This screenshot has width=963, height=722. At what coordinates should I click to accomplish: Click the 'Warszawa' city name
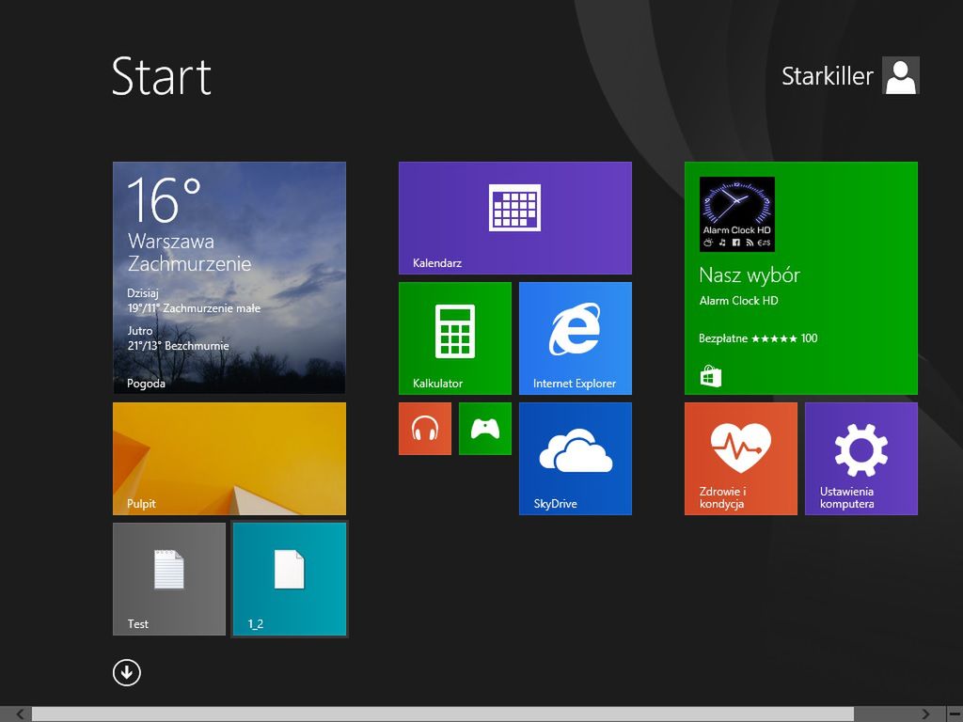[171, 242]
